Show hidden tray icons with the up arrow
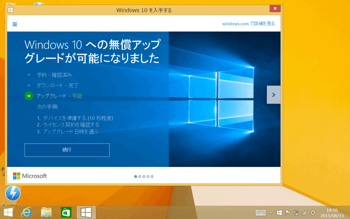The image size is (350, 219). pyautogui.click(x=271, y=212)
